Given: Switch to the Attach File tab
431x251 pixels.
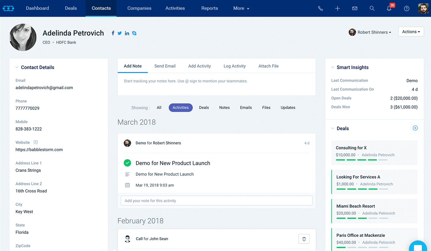Looking at the screenshot, I should click(x=268, y=66).
